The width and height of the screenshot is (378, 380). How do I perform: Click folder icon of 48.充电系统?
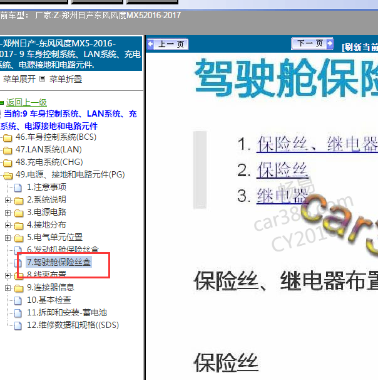click(x=8, y=163)
